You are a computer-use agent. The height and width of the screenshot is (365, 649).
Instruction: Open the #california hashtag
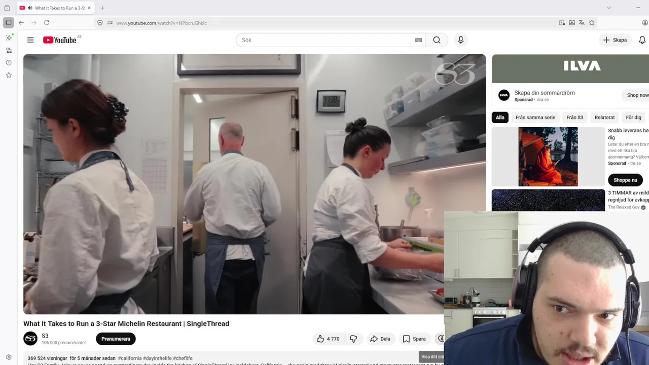pyautogui.click(x=130, y=358)
